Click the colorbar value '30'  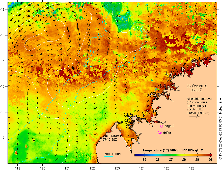[210, 160]
